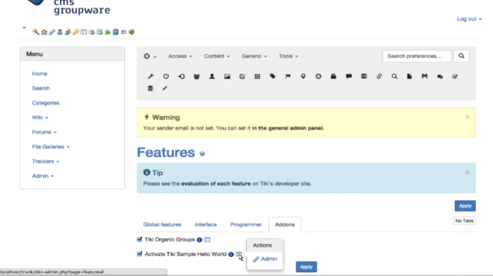Click the flag icon in admin toolbar
This screenshot has height=276, width=493.
coord(288,76)
